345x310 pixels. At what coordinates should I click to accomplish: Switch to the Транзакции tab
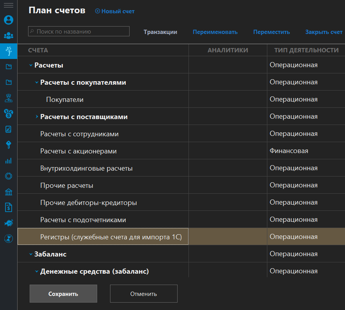pyautogui.click(x=160, y=32)
